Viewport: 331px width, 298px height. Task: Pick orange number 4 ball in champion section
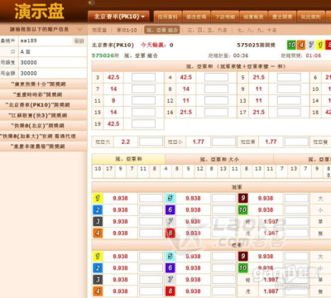click(x=98, y=233)
